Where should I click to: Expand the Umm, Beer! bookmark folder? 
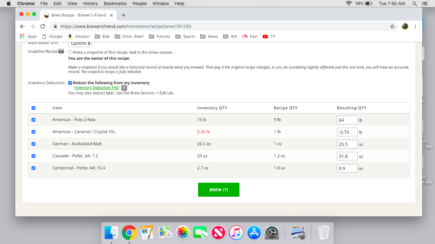click(129, 37)
